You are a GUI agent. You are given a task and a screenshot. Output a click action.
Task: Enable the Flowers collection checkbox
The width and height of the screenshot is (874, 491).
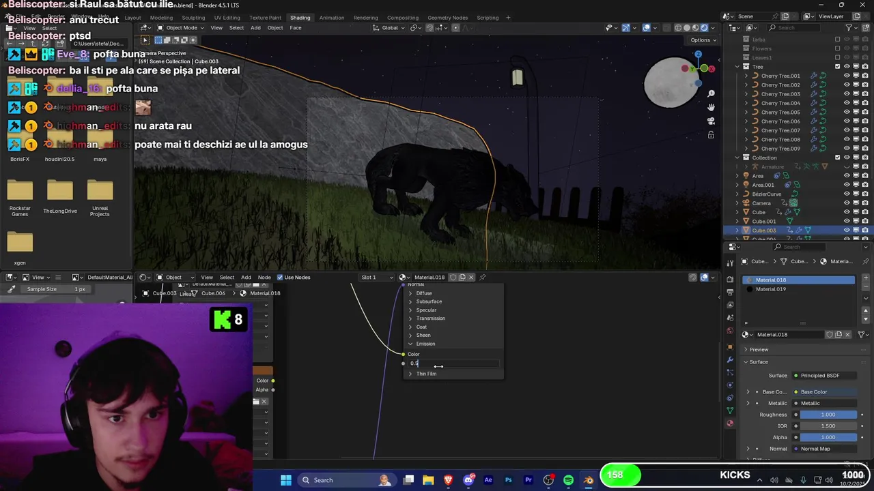(x=838, y=48)
